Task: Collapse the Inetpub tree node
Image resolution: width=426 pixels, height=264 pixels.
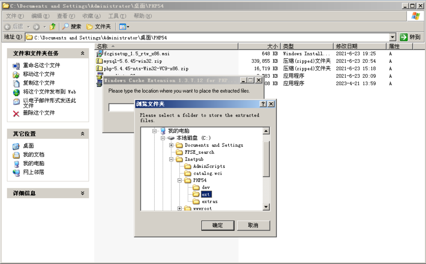Action: [171, 159]
